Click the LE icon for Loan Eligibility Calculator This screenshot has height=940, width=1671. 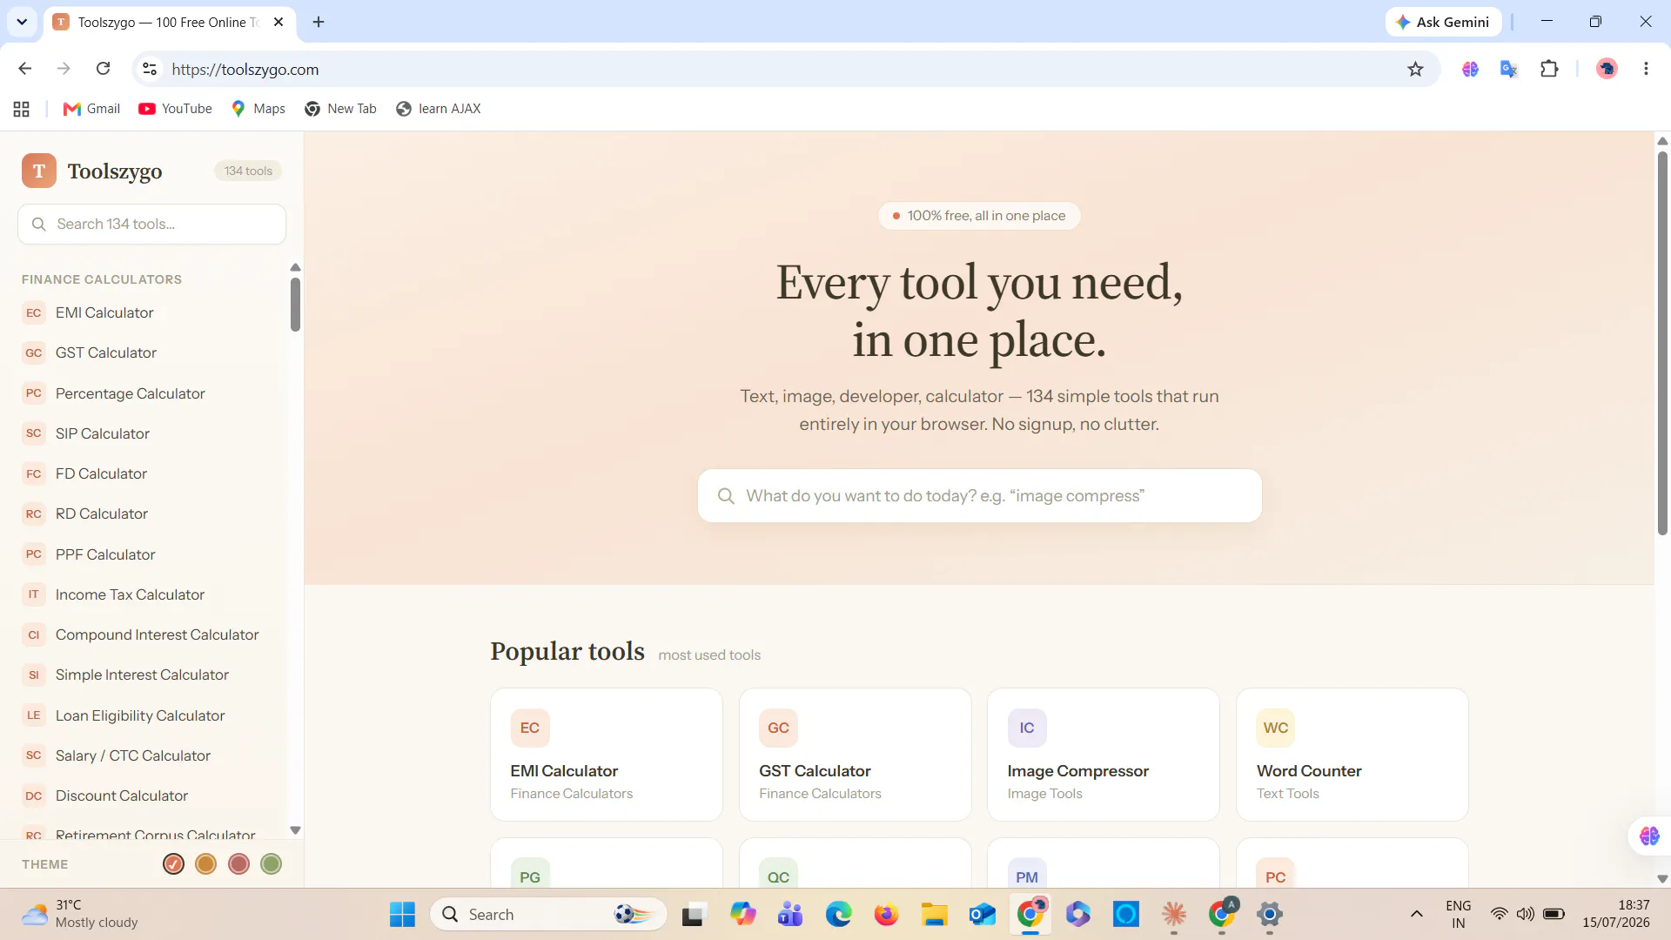click(33, 715)
